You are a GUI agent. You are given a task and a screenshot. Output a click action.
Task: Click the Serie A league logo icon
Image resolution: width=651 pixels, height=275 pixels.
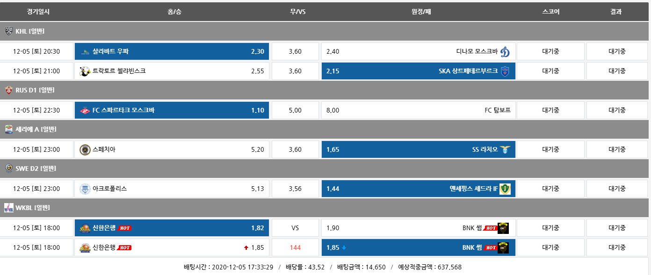[9, 129]
